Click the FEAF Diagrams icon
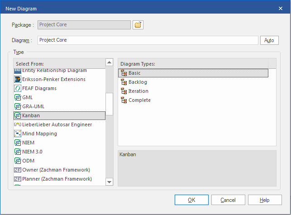 pyautogui.click(x=18, y=88)
